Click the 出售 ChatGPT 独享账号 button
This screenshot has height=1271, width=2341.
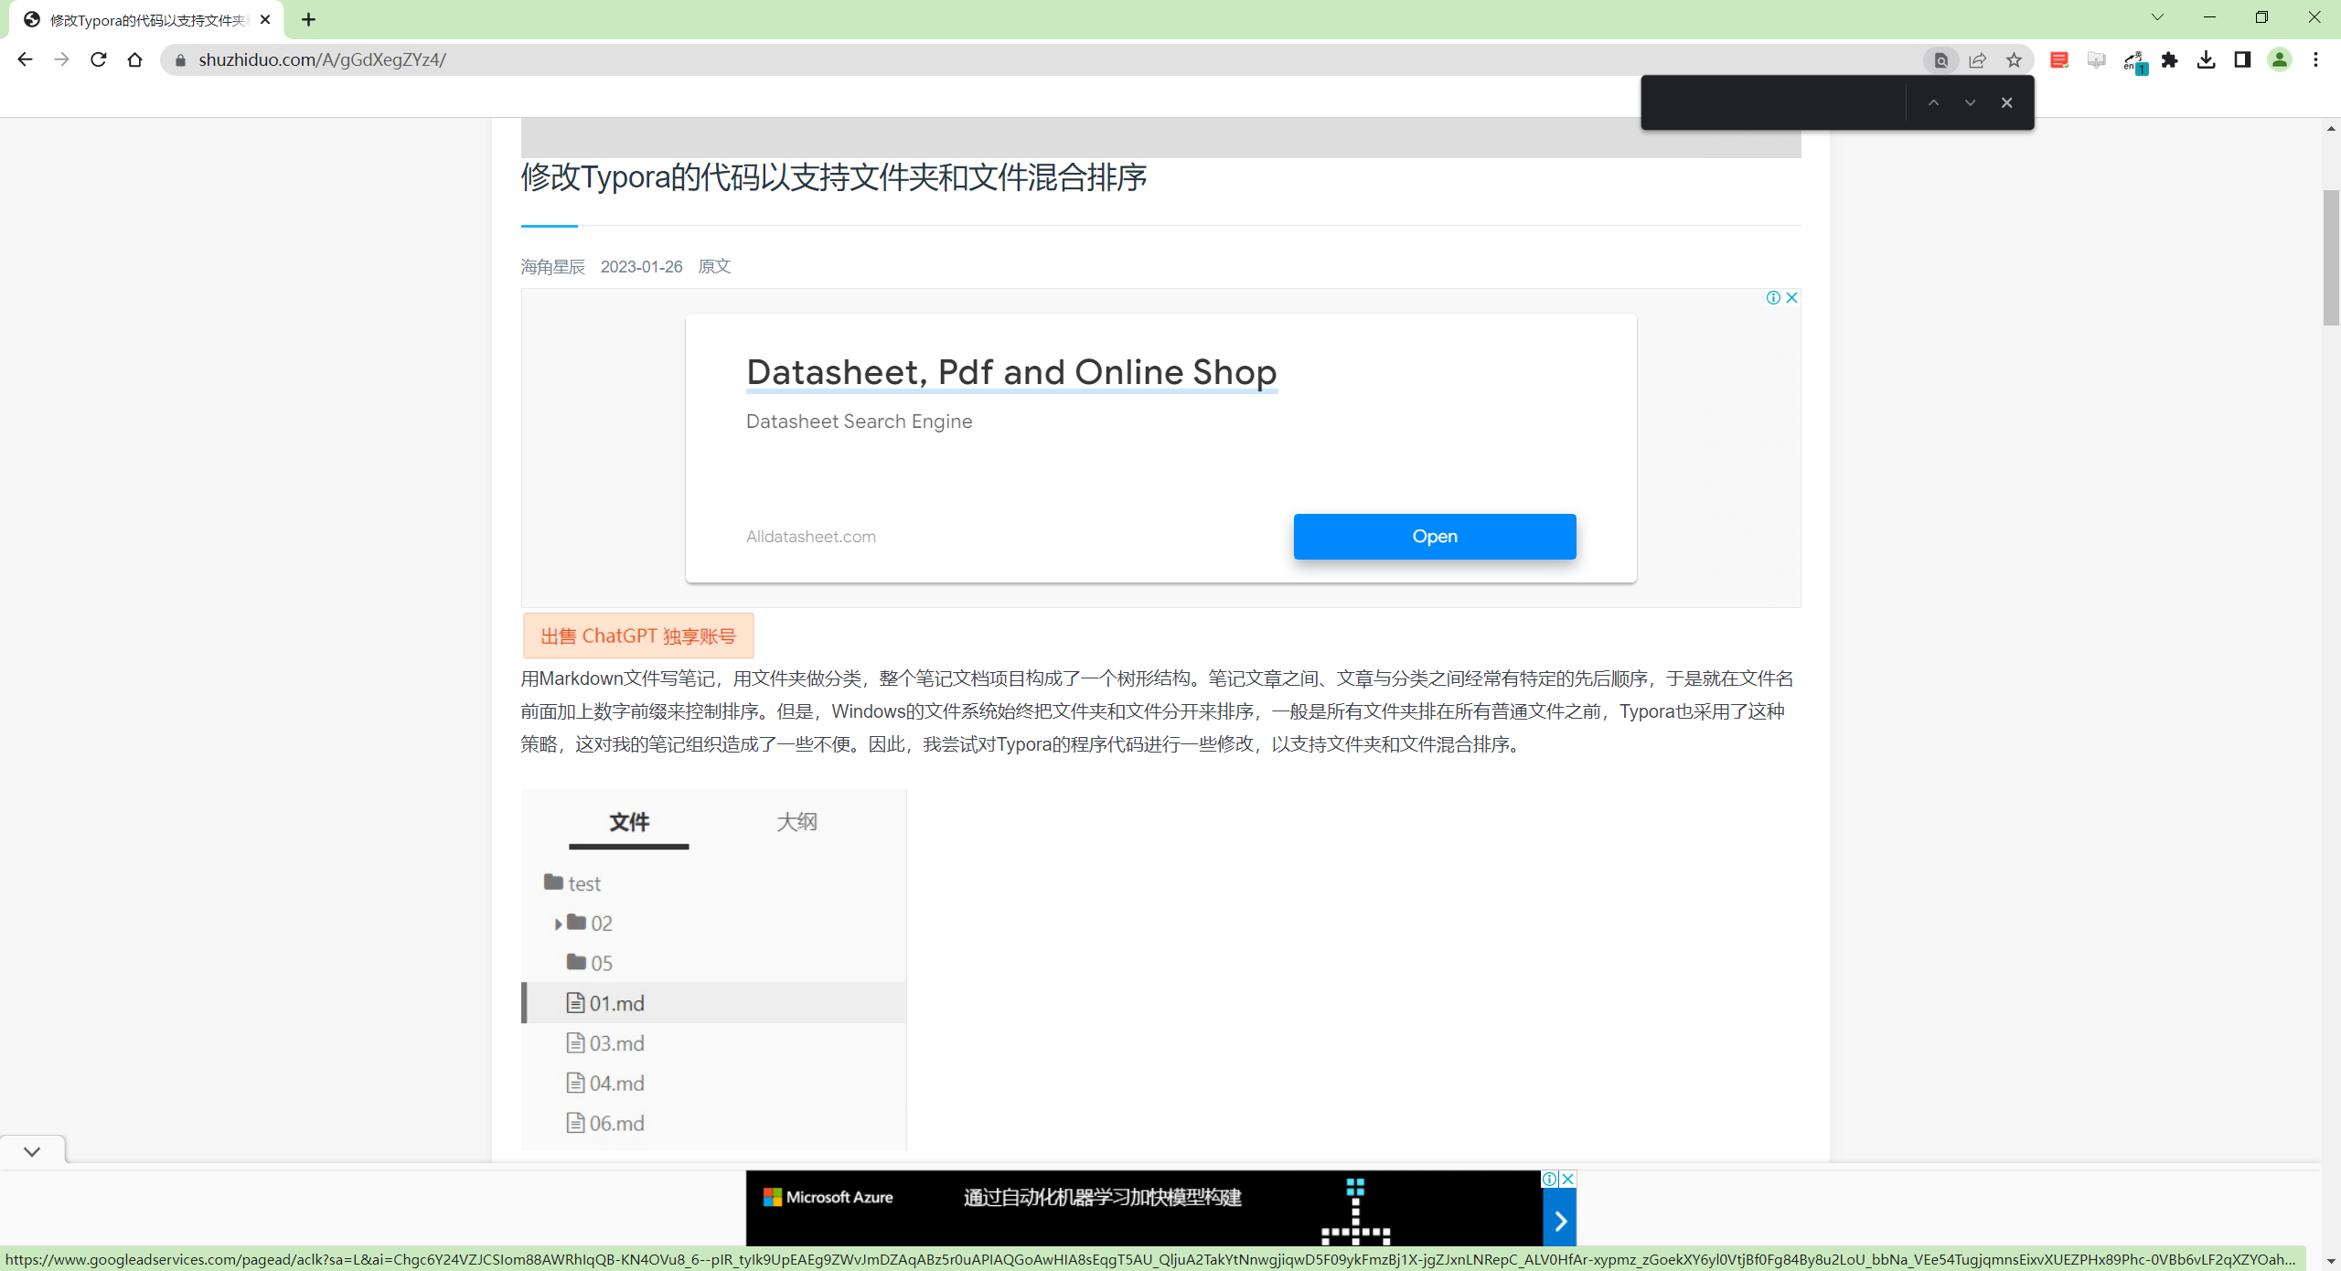[638, 635]
